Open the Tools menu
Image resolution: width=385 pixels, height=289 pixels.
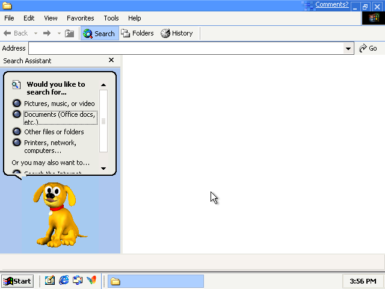111,18
